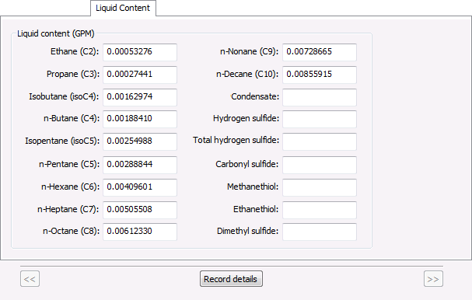This screenshot has height=300, width=472.
Task: Click the n-Heptane (C7) value field
Action: coord(140,210)
